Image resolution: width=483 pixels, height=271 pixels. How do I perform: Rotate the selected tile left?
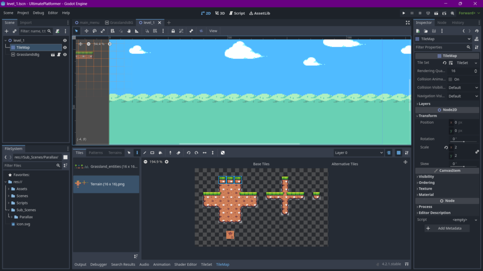click(188, 152)
